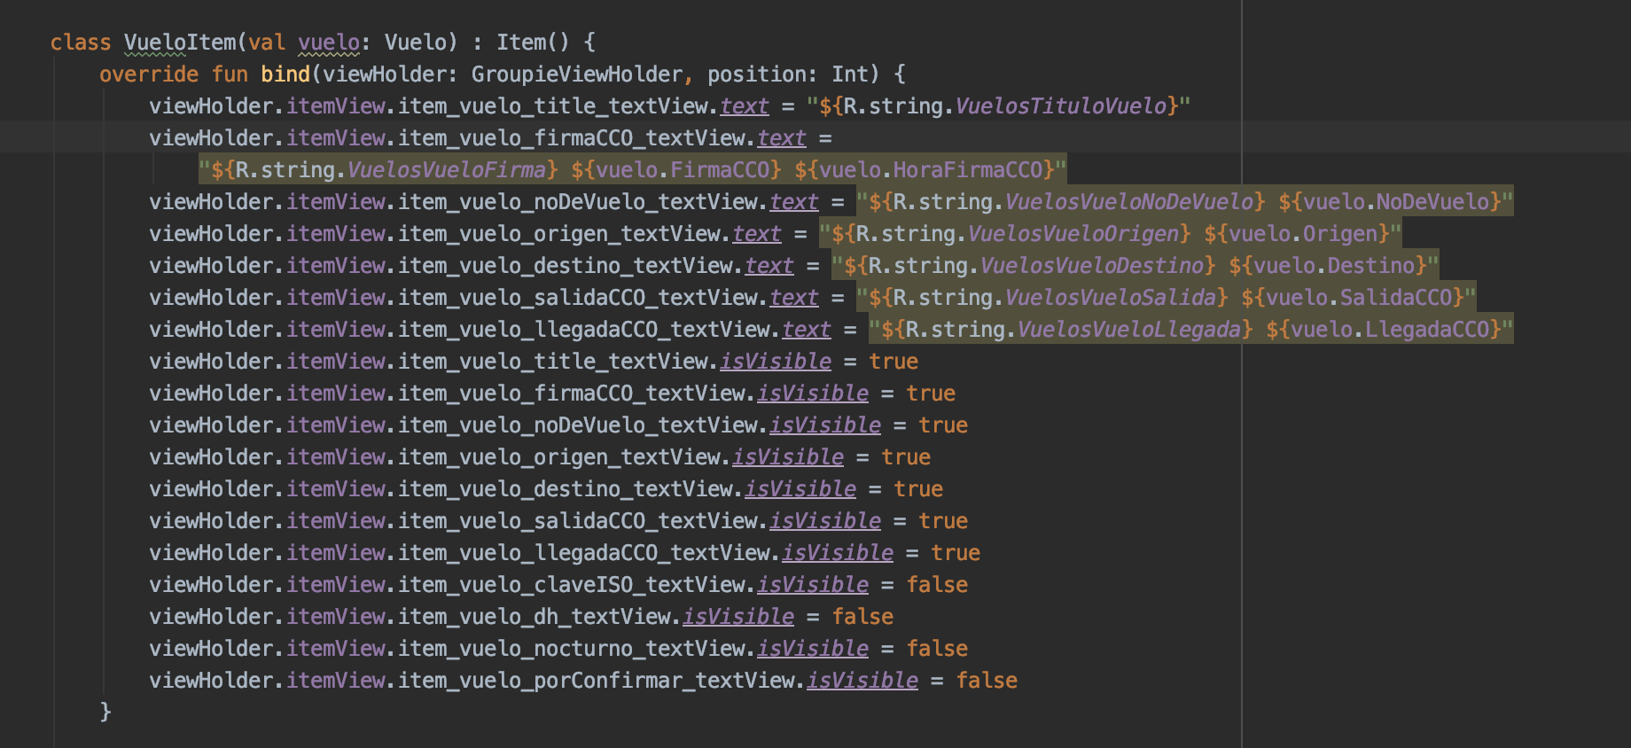The height and width of the screenshot is (748, 1631).
Task: Click isVisible on item_vuelo_porConfirmar_textView
Action: [862, 681]
